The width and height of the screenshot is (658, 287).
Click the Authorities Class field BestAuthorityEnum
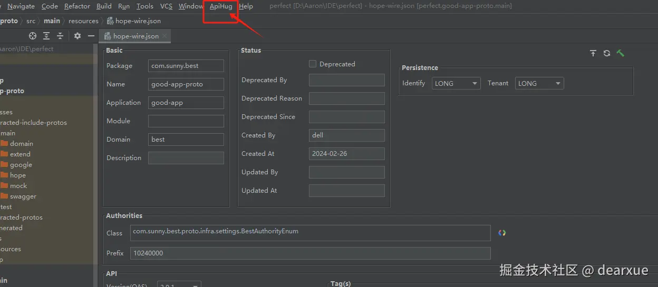(x=311, y=233)
